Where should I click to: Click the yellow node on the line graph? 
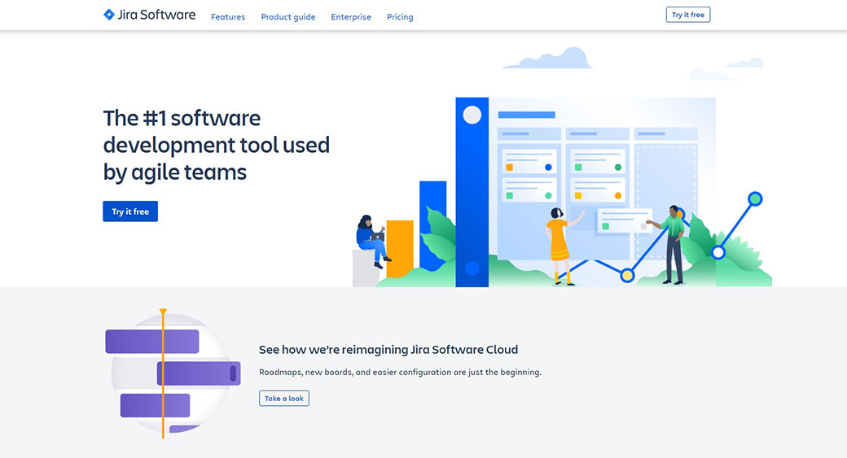point(627,275)
